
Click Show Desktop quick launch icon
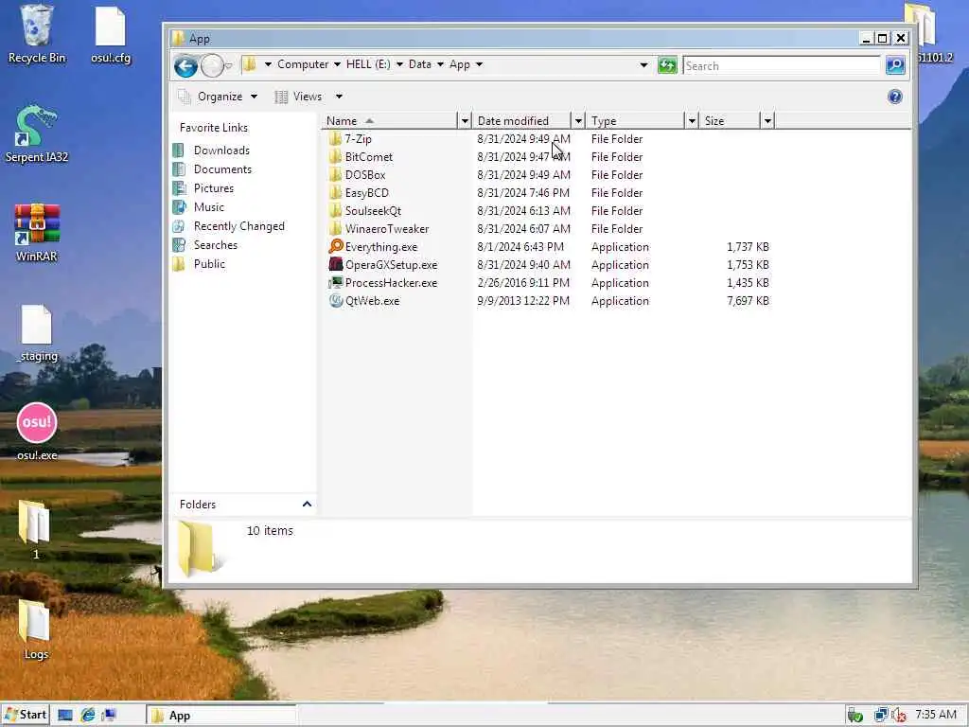click(65, 715)
